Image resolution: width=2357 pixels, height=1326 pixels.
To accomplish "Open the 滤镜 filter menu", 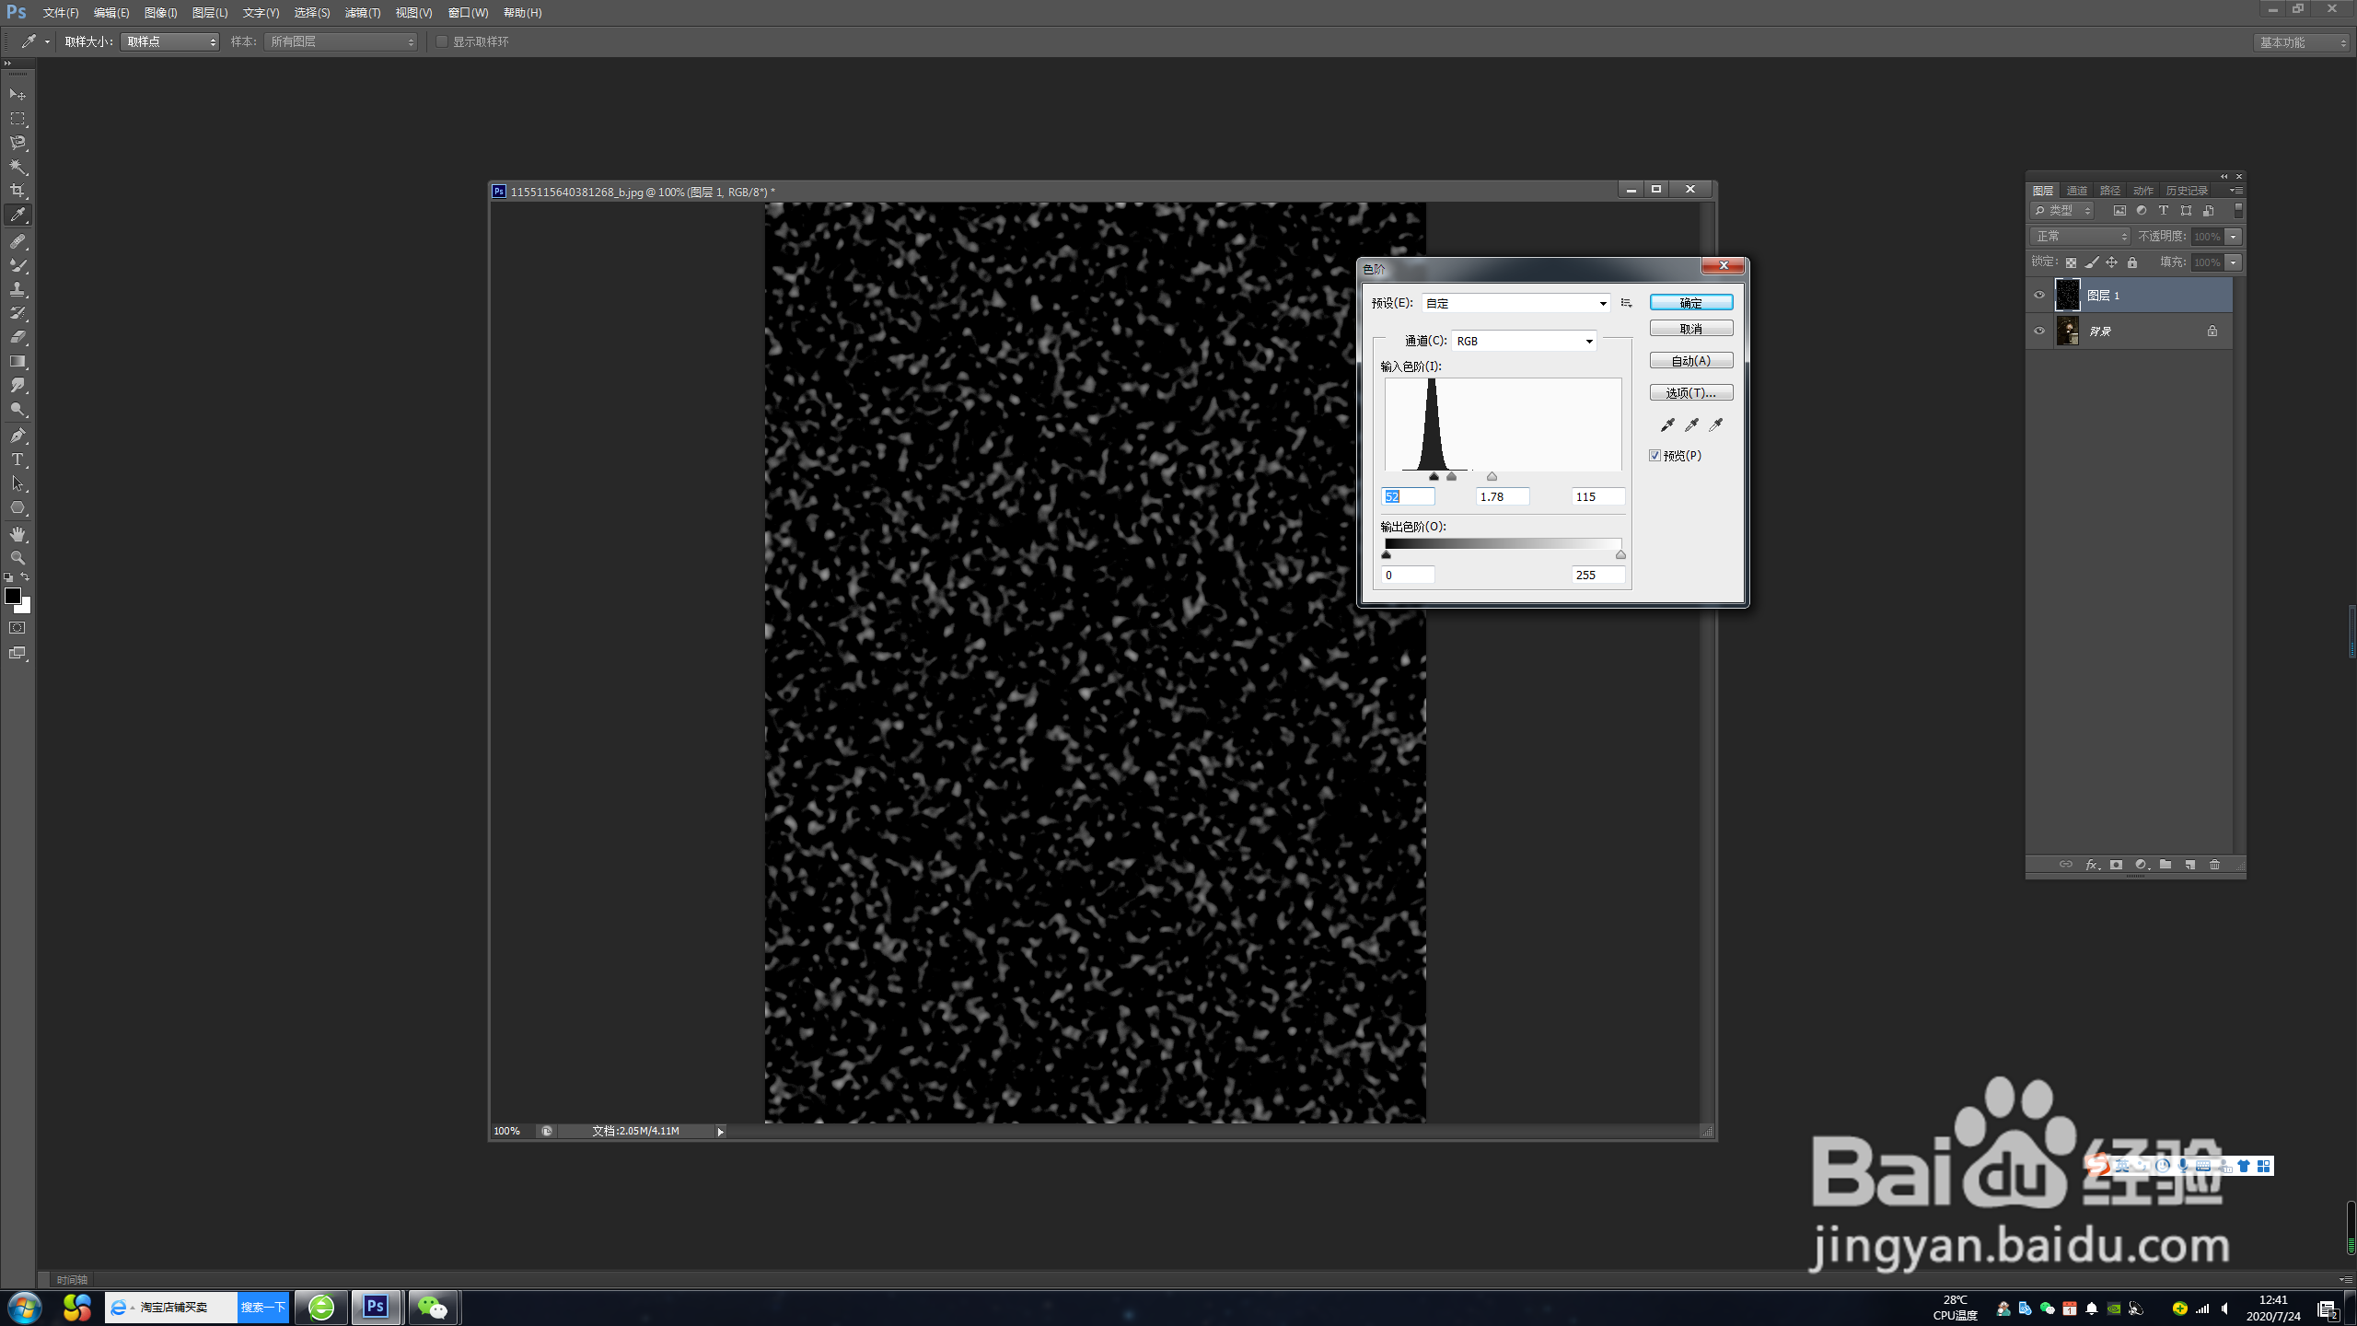I will coord(362,13).
